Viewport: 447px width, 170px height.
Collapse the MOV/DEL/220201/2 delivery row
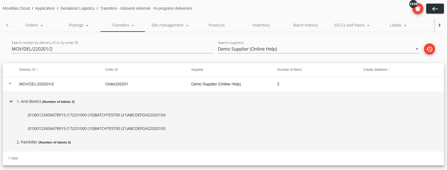point(10,84)
